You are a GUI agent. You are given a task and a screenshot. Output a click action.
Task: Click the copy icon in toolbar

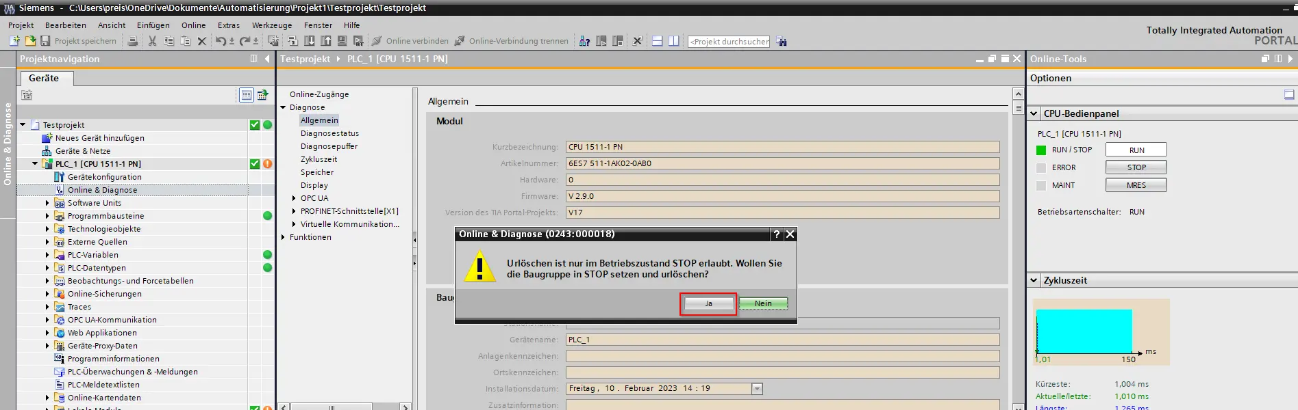169,41
